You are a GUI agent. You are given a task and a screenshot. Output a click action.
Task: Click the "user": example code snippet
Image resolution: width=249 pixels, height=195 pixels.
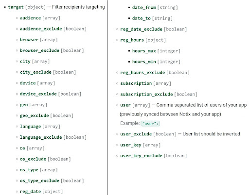tap(150, 124)
